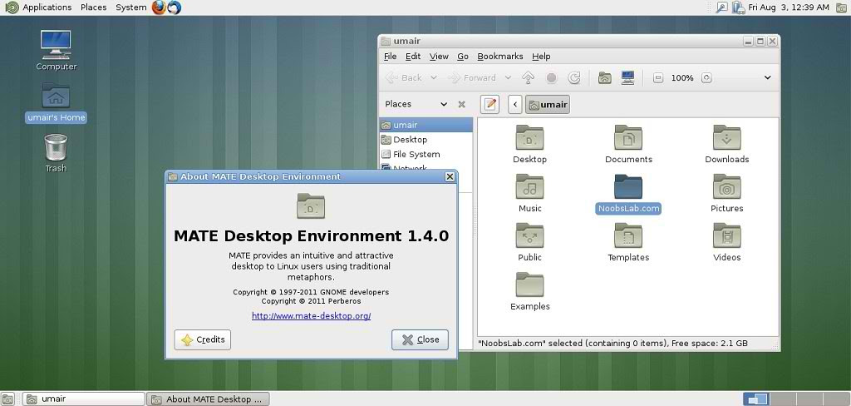The height and width of the screenshot is (406, 851).
Task: Click the 100% zoom level
Action: pos(682,77)
